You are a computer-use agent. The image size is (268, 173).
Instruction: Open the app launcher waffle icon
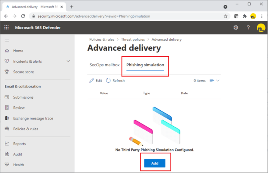coord(6,27)
